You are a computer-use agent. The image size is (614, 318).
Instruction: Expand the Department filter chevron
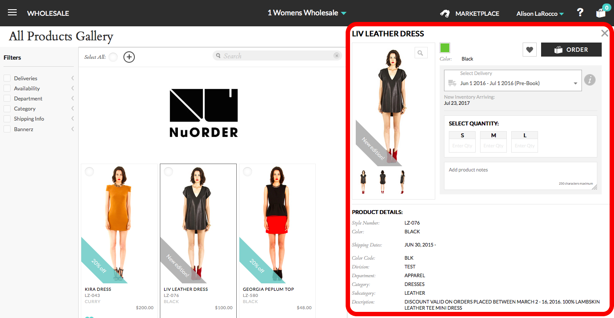pyautogui.click(x=72, y=98)
